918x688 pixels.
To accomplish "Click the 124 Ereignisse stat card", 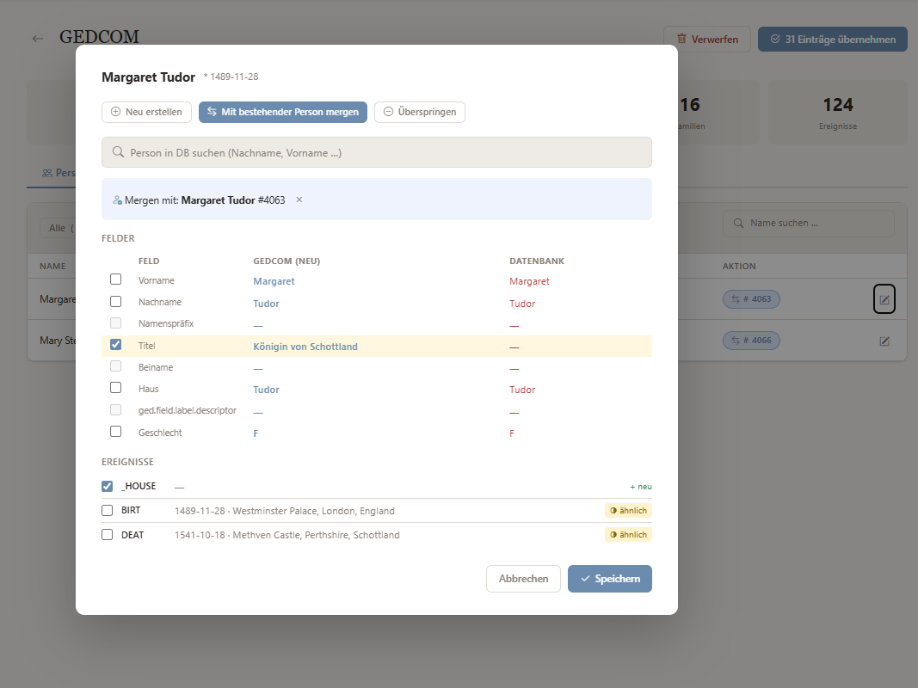I will [x=838, y=113].
